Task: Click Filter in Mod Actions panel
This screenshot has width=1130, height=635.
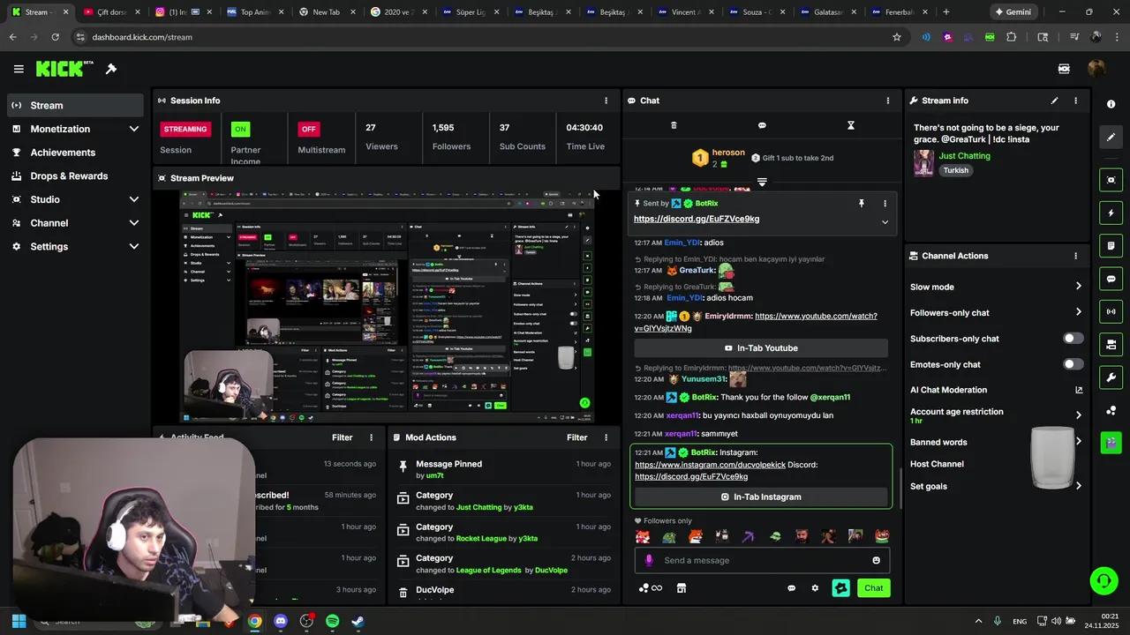Action: point(577,437)
